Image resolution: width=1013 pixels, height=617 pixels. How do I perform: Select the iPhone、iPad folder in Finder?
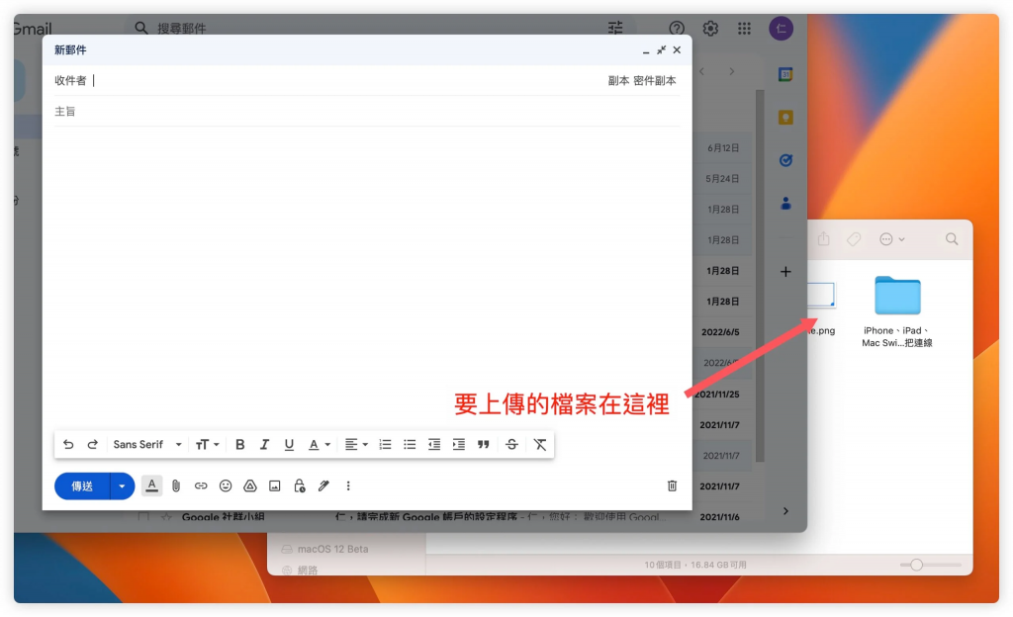(897, 312)
